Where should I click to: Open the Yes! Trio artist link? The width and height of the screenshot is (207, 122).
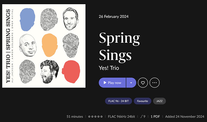click(109, 68)
